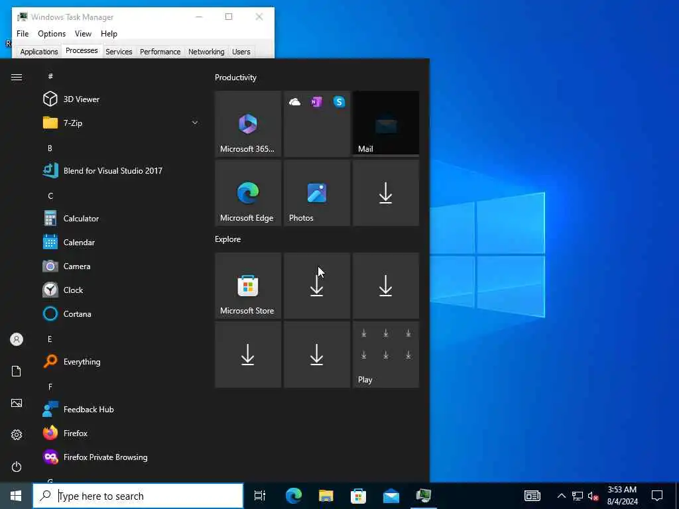Open News and interests on taskbar
Image resolution: width=679 pixels, height=509 pixels.
(532, 496)
